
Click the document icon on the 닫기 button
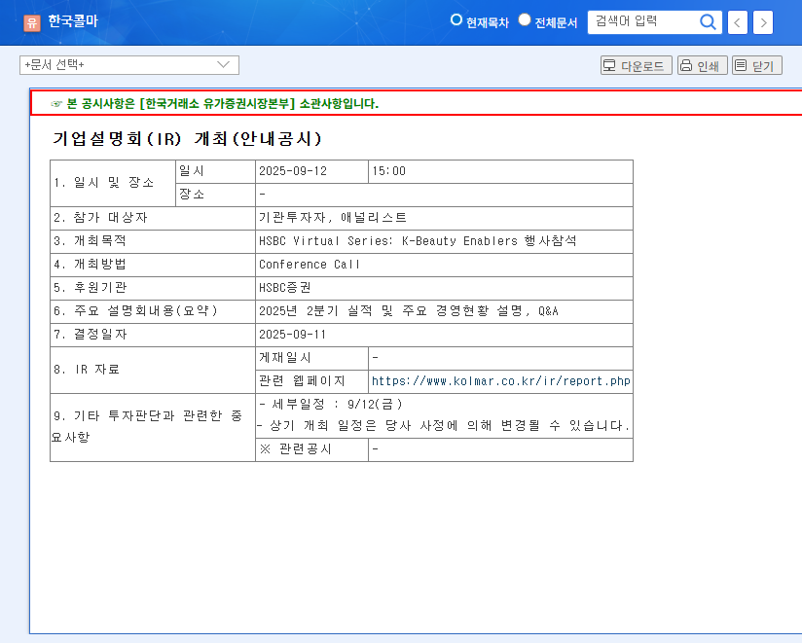click(x=741, y=64)
